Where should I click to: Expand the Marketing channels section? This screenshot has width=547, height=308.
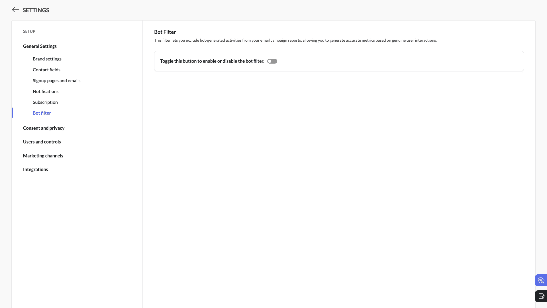click(x=43, y=156)
